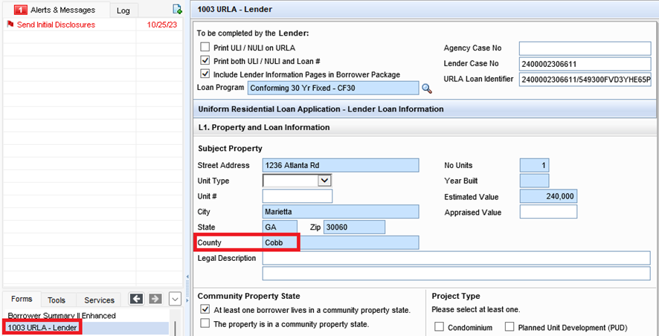This screenshot has width=659, height=336.
Task: Open the Unit Type dropdown
Action: 324,181
